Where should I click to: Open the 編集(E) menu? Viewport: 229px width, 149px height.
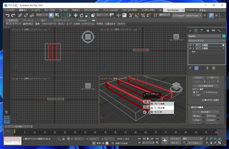click(x=23, y=10)
